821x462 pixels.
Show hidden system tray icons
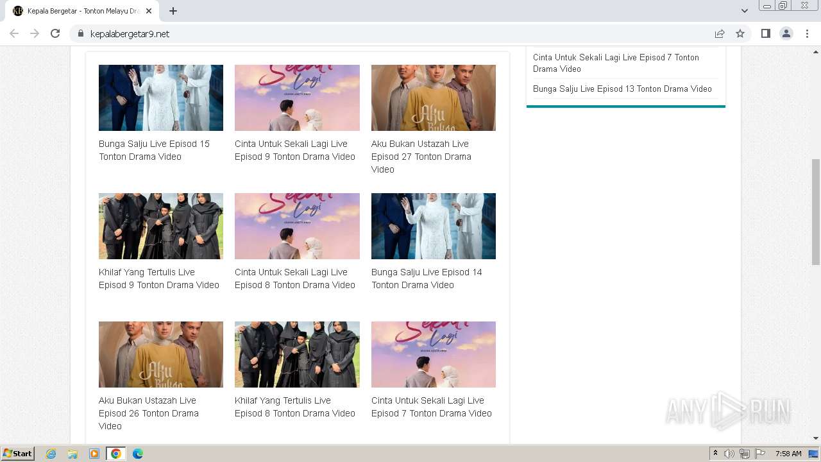715,454
